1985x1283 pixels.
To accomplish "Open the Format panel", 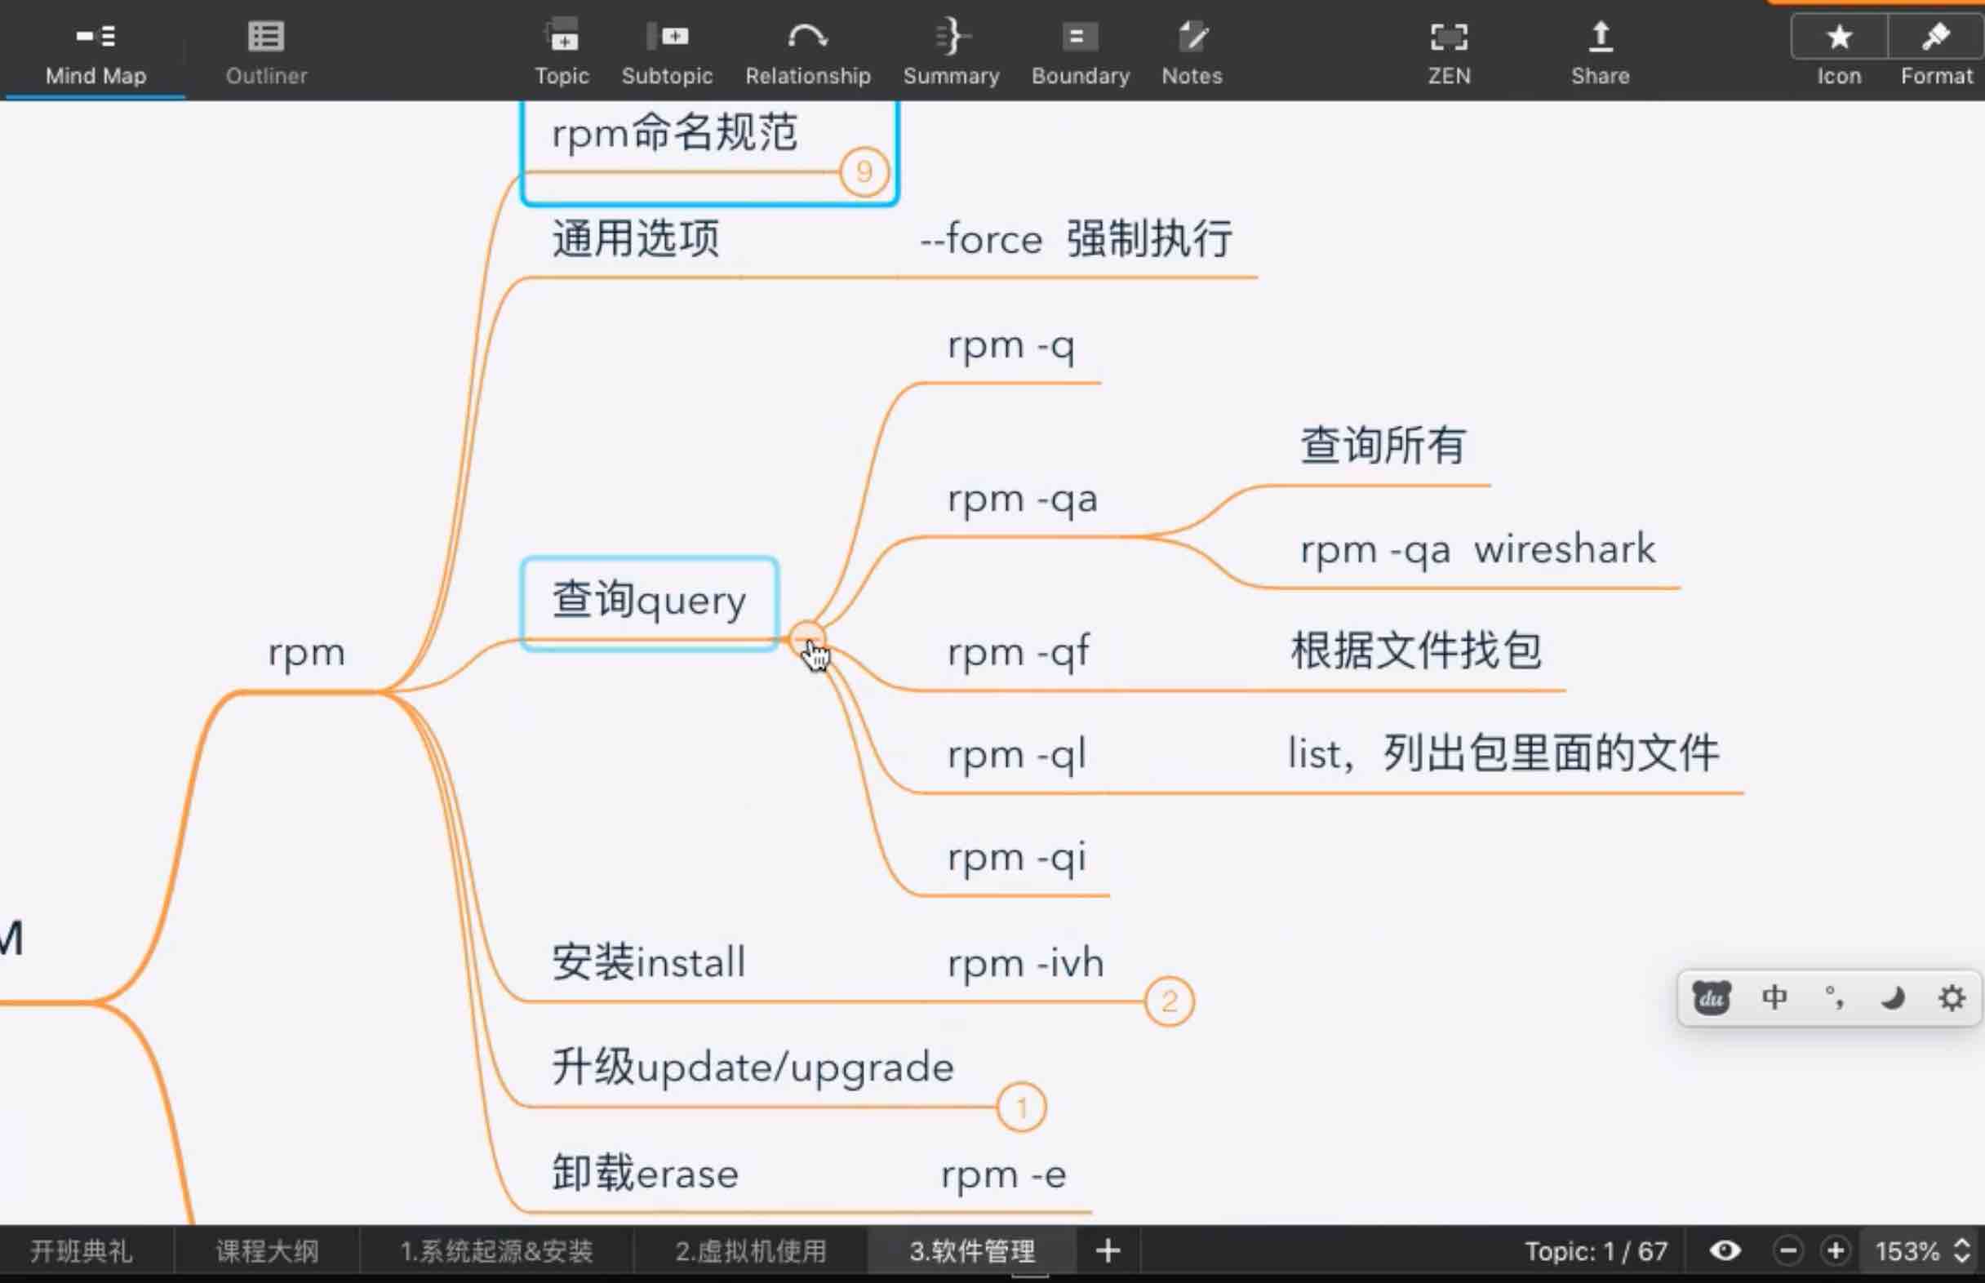I will pos(1934,50).
